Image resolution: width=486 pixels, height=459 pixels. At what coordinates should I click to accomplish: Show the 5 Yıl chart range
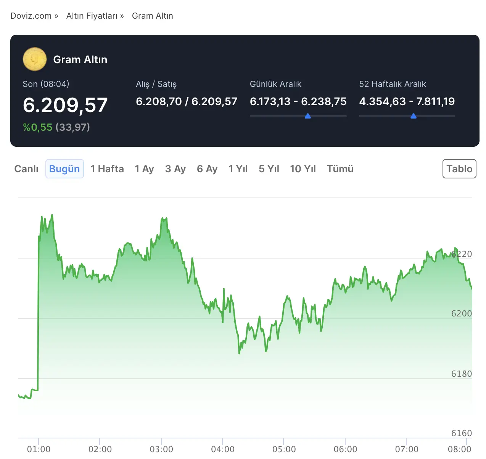point(269,169)
